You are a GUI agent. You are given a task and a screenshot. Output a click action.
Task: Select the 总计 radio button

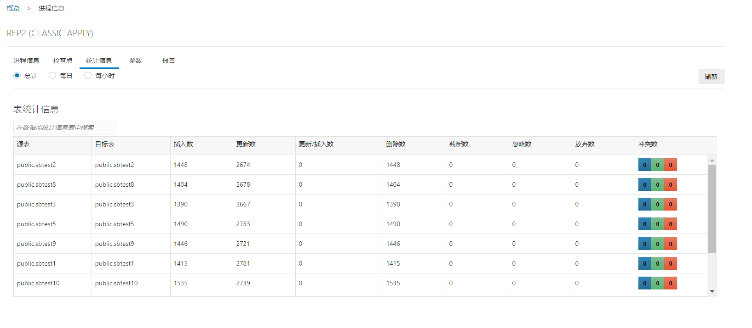tap(17, 76)
